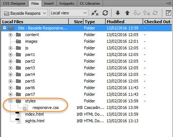The image size is (173, 137).
Task: Expand the part7 folder
Action: click(x=10, y=95)
